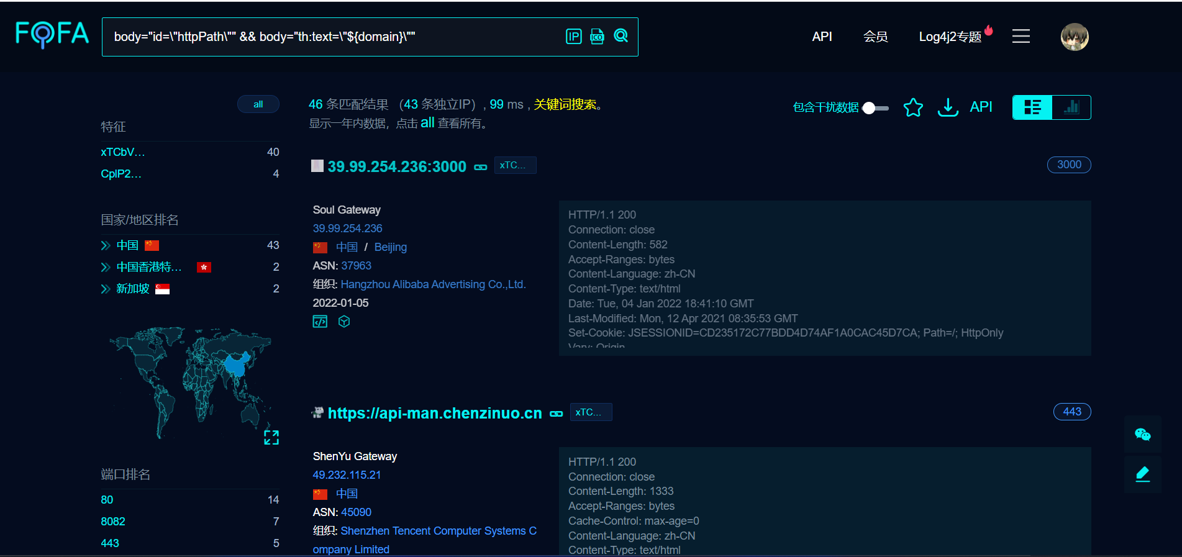Filter by port badge 443

click(x=1072, y=412)
